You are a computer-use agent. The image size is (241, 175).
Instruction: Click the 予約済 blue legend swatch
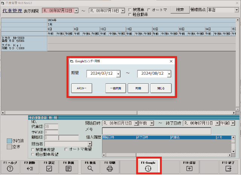click(9, 141)
